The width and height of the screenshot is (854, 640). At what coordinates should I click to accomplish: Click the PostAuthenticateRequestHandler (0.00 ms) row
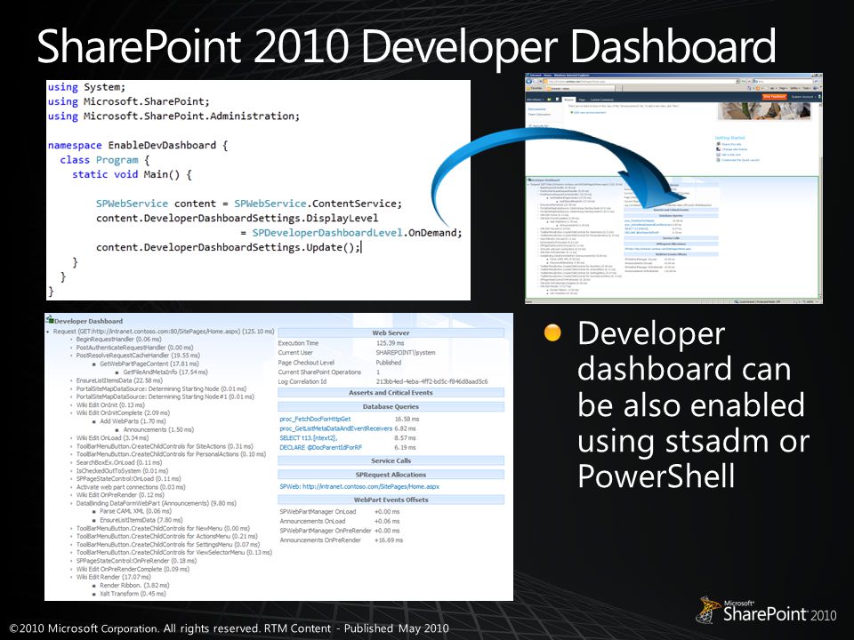pyautogui.click(x=134, y=348)
